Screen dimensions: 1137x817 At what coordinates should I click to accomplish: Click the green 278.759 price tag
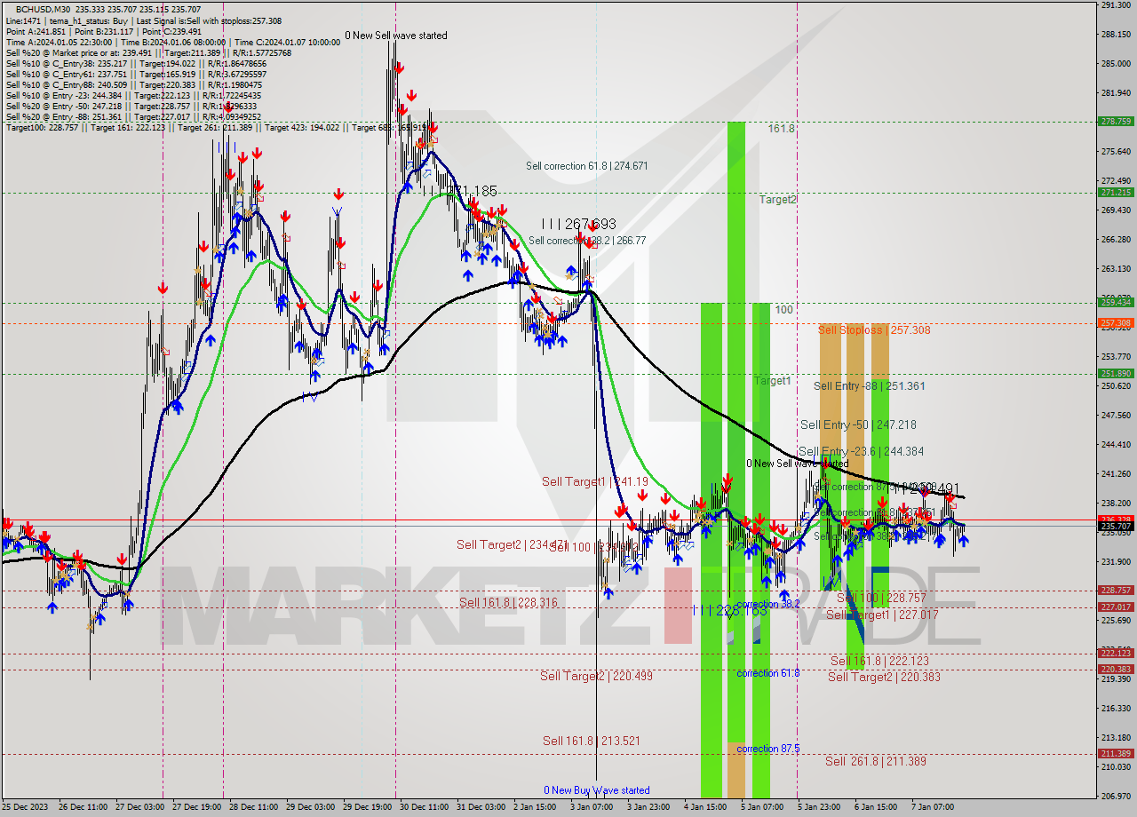1117,121
